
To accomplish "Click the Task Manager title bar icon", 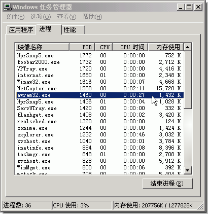I will pos(8,7).
